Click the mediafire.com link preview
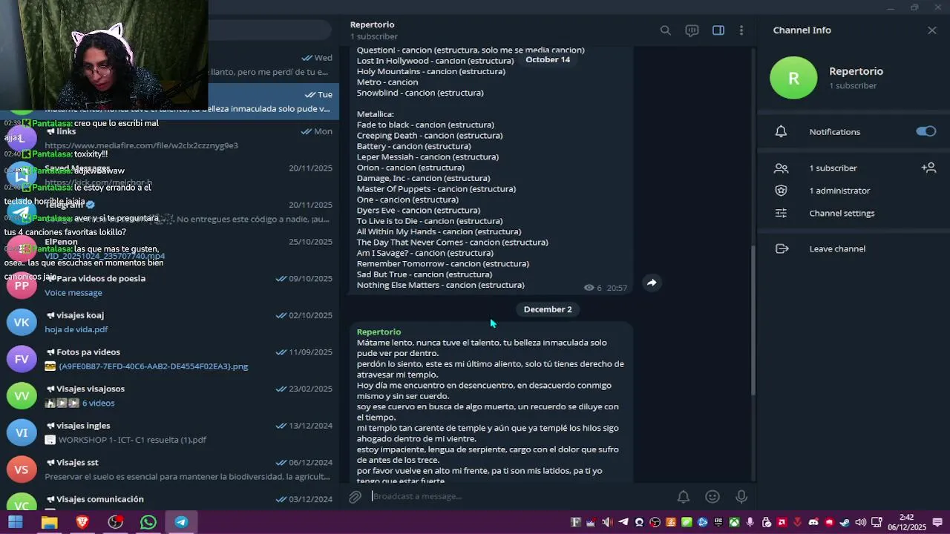 [141, 145]
